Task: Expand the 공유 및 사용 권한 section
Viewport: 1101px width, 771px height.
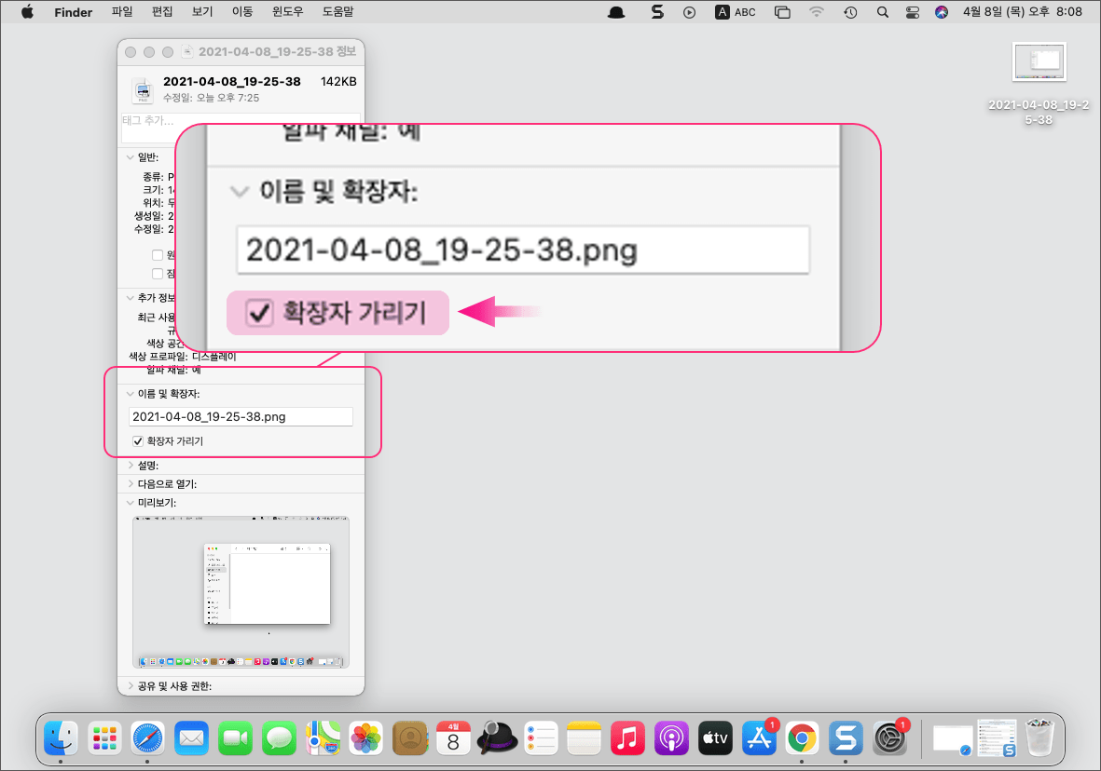Action: pos(130,683)
